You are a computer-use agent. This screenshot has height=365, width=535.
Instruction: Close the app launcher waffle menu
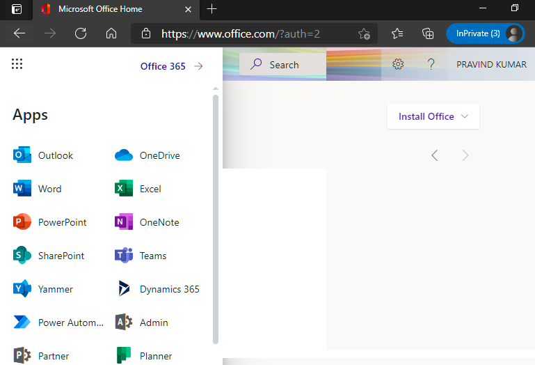pyautogui.click(x=17, y=65)
